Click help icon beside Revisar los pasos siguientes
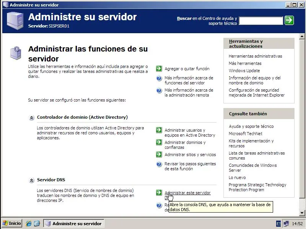Image resolution: width=306 pixels, height=229 pixels. 159,164
